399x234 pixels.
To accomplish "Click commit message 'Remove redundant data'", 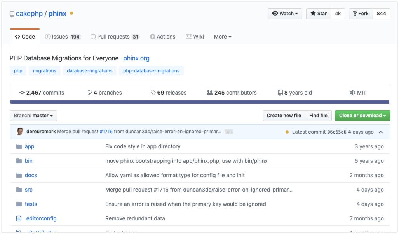I will [x=135, y=218].
